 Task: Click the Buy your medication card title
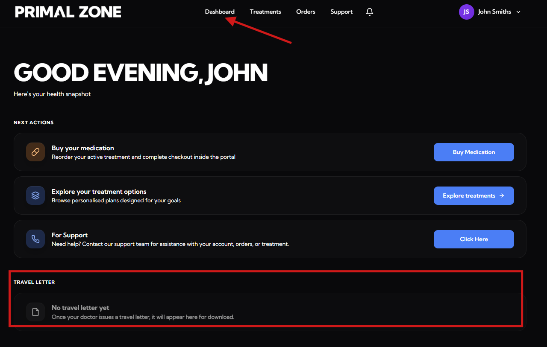click(x=82, y=148)
